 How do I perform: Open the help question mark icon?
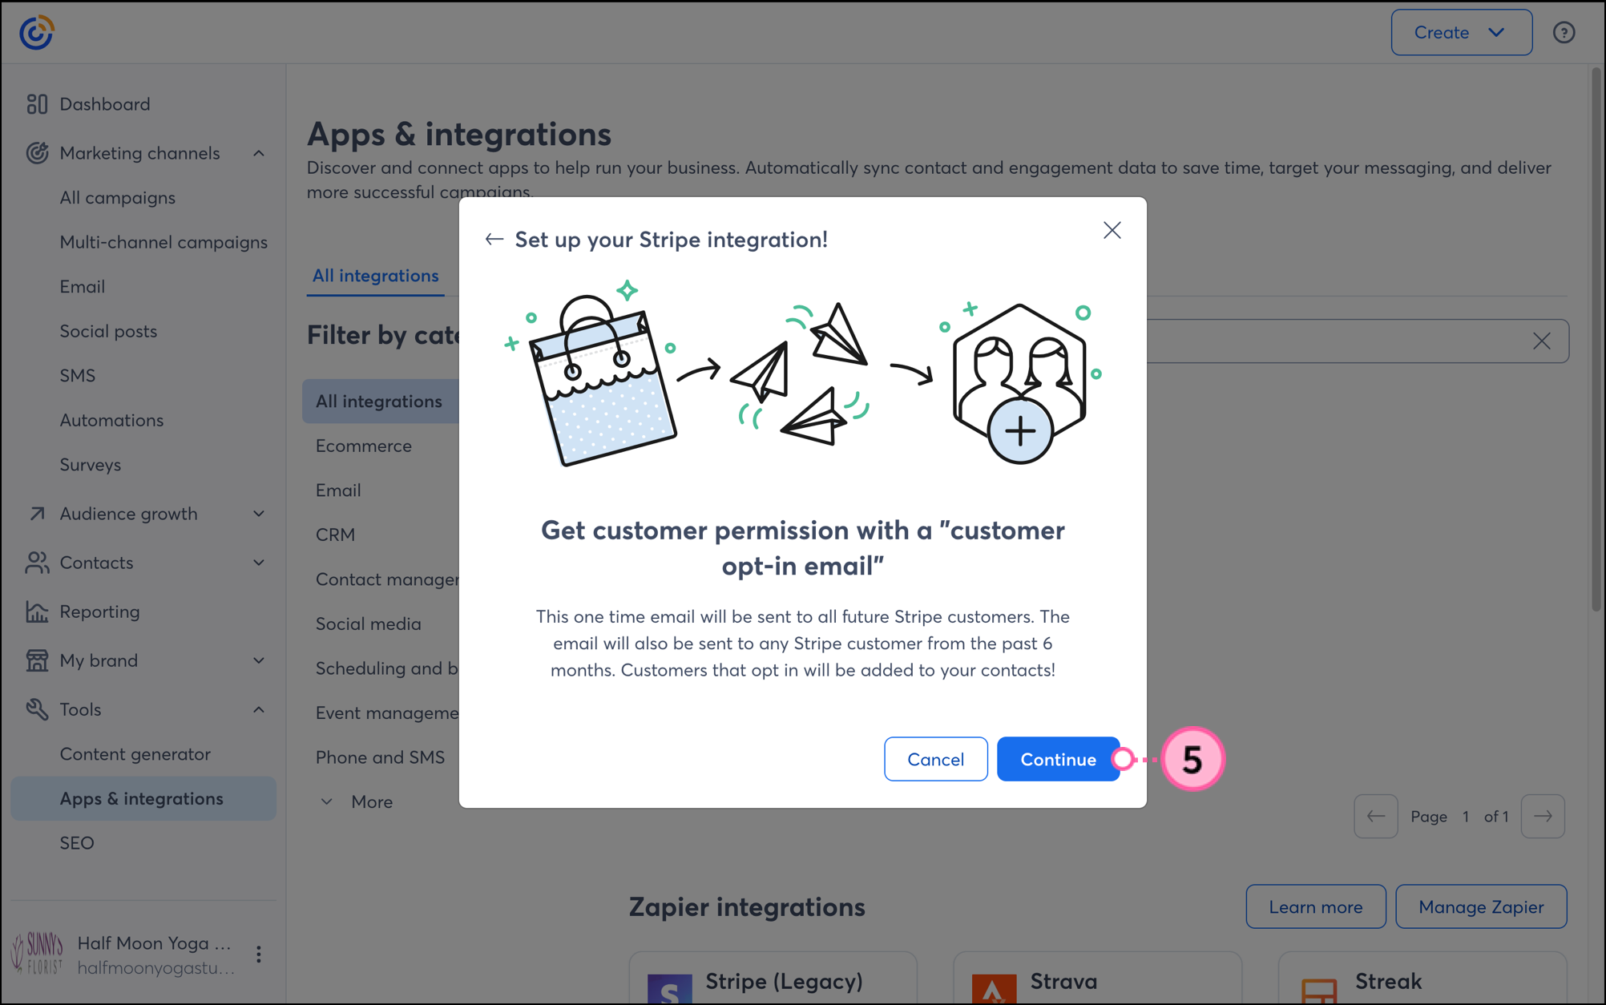pos(1564,32)
